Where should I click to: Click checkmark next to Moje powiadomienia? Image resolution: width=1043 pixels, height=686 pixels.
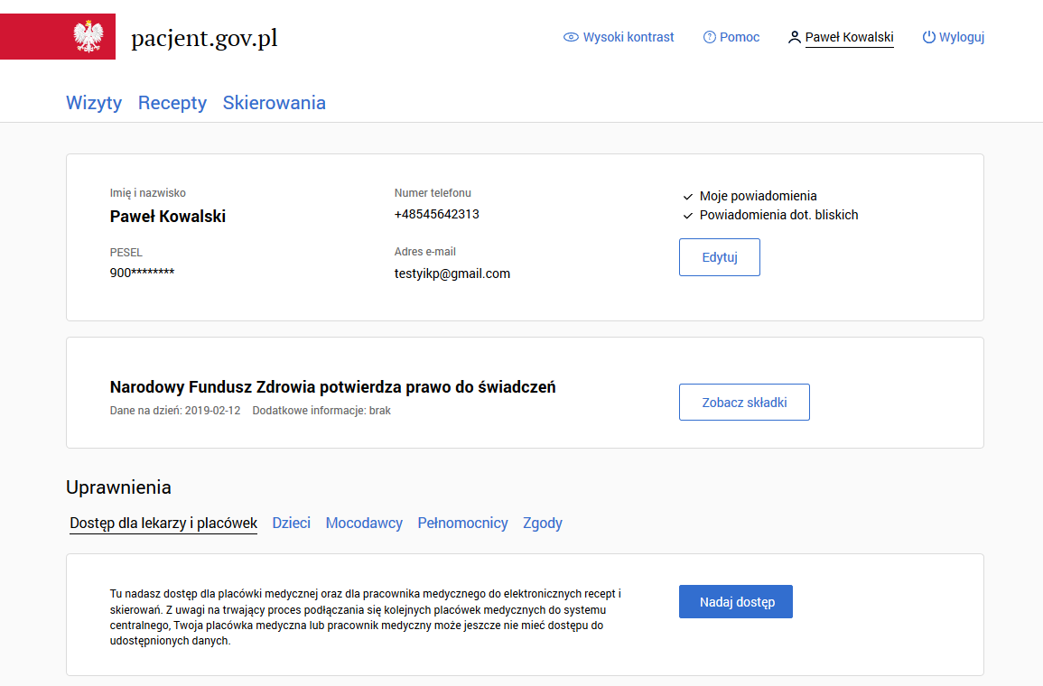click(x=688, y=196)
